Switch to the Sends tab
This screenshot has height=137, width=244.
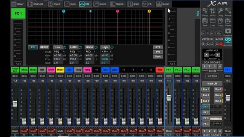[x=117, y=4]
